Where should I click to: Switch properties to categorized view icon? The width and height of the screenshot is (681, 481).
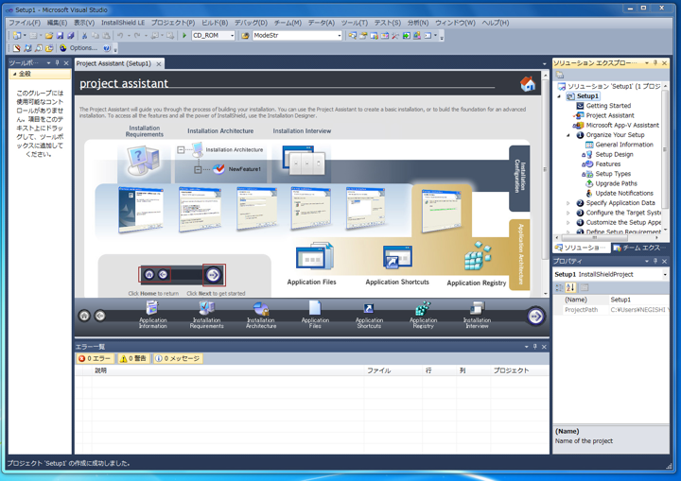tap(559, 287)
